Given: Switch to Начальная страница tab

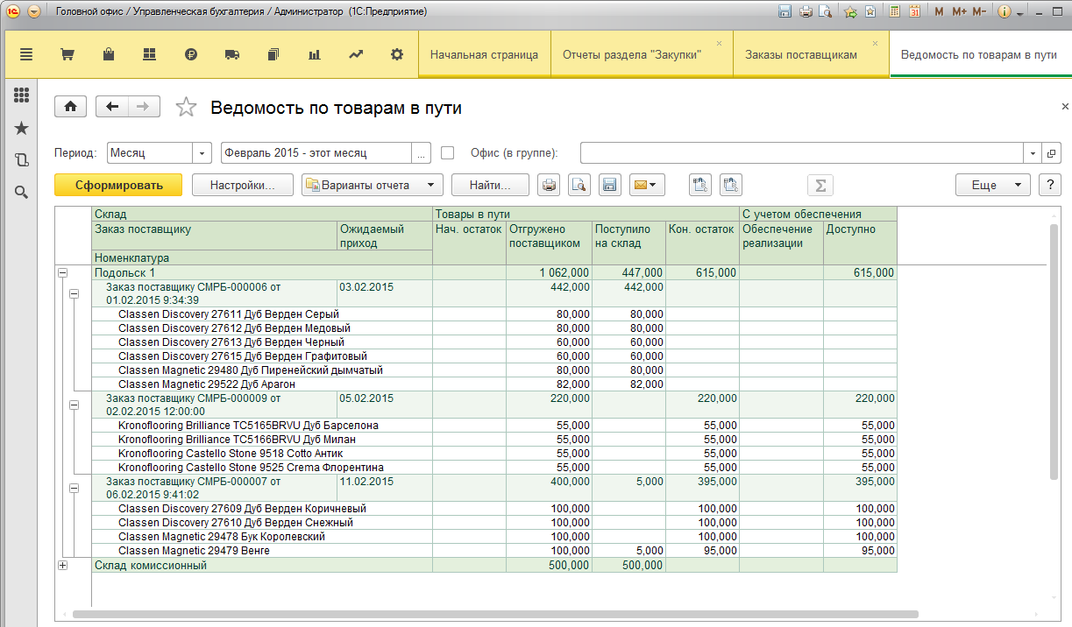Looking at the screenshot, I should point(484,54).
